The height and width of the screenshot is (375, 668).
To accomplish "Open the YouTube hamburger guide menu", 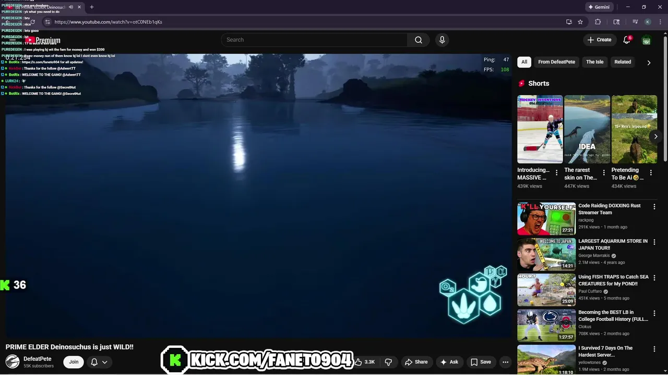I will pyautogui.click(x=13, y=40).
